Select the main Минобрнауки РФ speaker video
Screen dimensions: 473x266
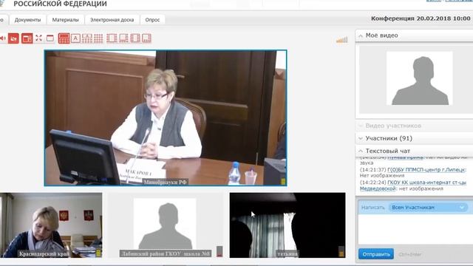click(x=166, y=118)
